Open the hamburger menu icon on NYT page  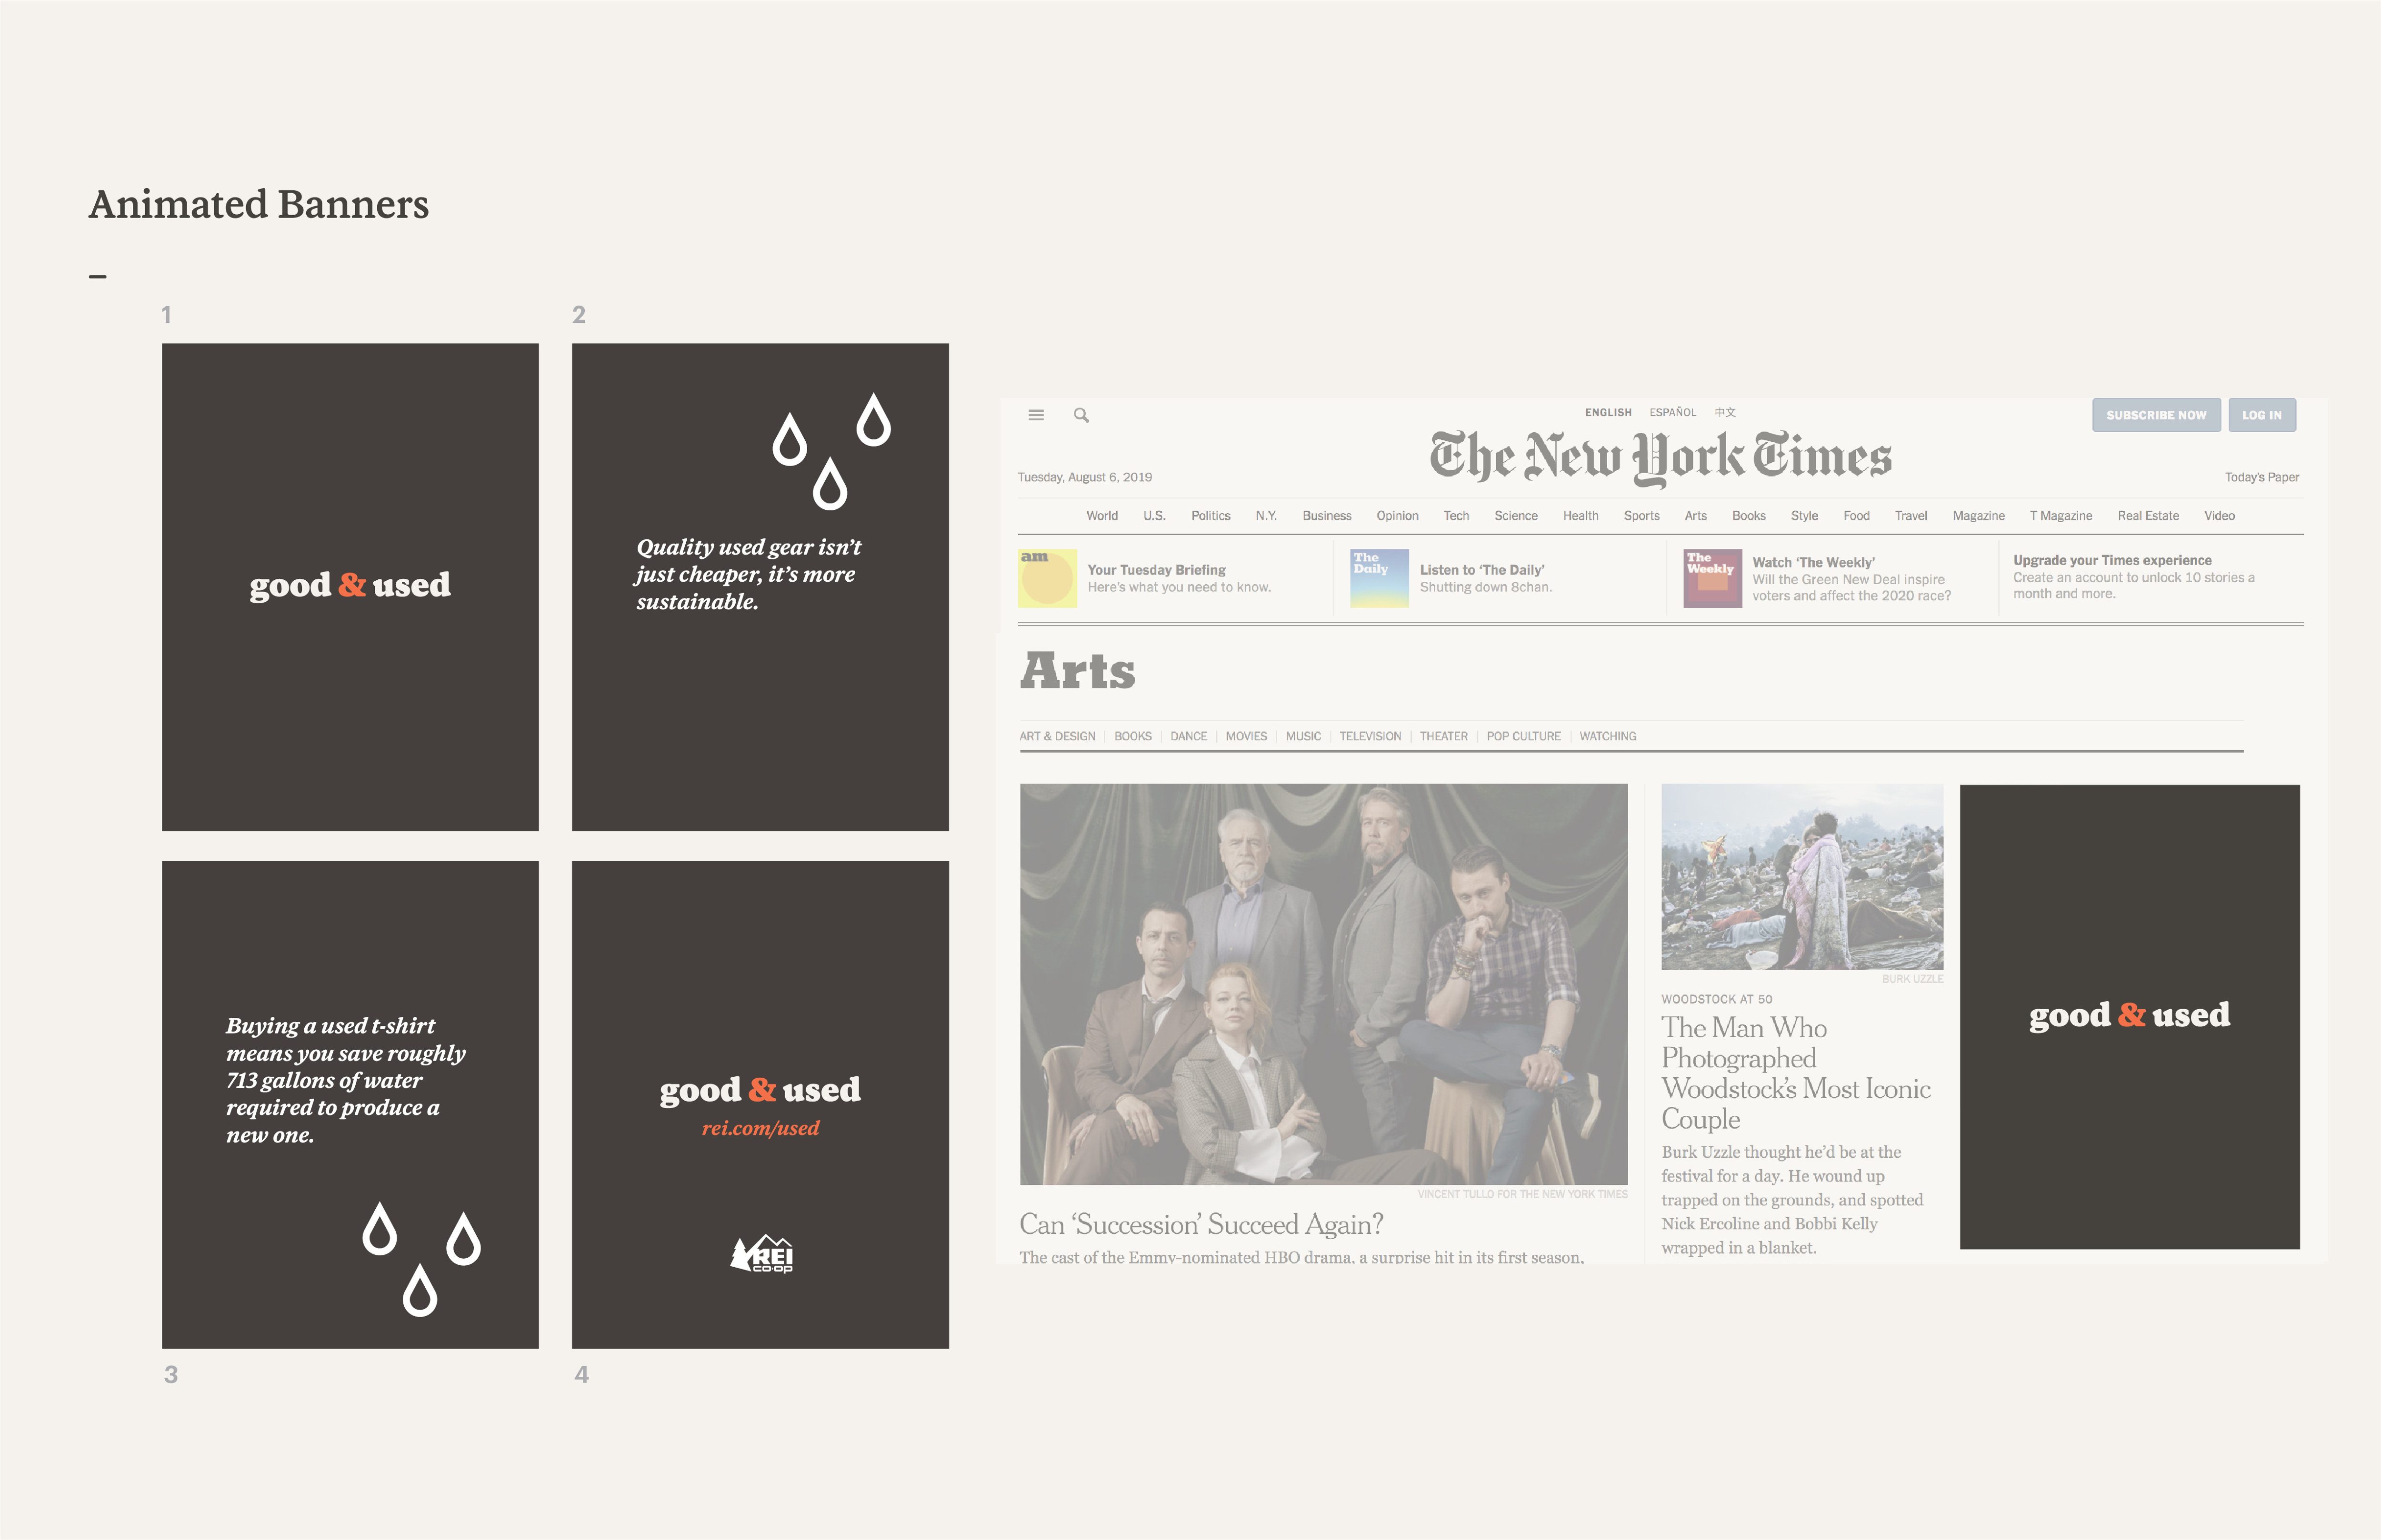coord(1035,415)
